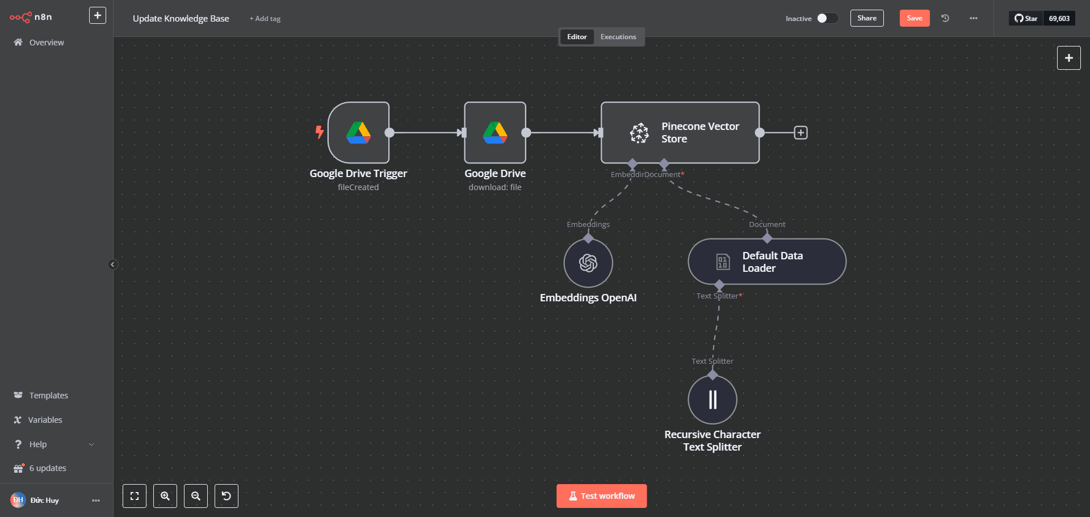Switch to the Editor tab
This screenshot has width=1090, height=517.
(577, 37)
